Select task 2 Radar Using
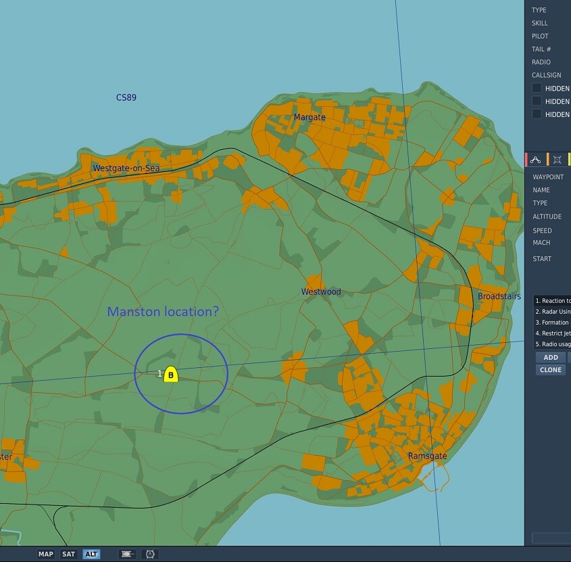 coord(552,312)
